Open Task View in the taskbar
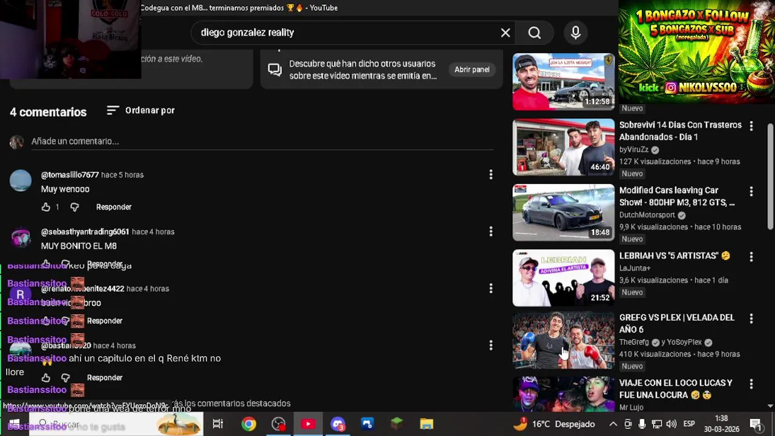The width and height of the screenshot is (775, 436). click(218, 424)
